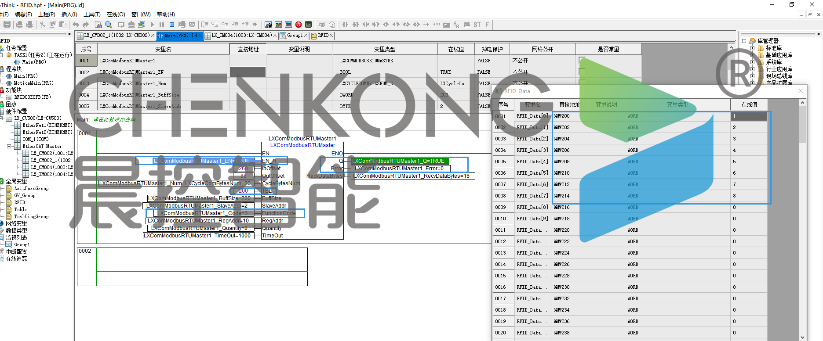Click the SR set-reset ladder icon
The width and height of the screenshot is (823, 341).
tap(456, 25)
